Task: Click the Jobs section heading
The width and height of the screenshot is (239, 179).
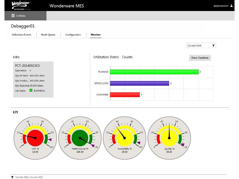Action: pos(16,57)
